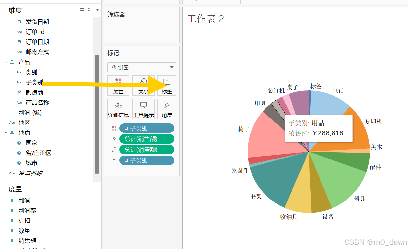Click the view data grid icon beside 维度

click(82, 10)
